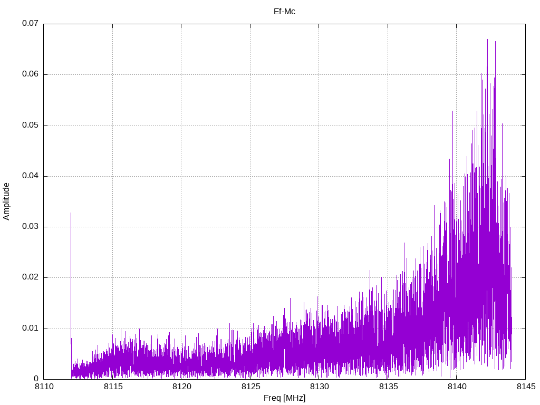Viewport: 540px width, 405px height.
Task: Select the 8115 x-axis tick label
Action: 112,387
